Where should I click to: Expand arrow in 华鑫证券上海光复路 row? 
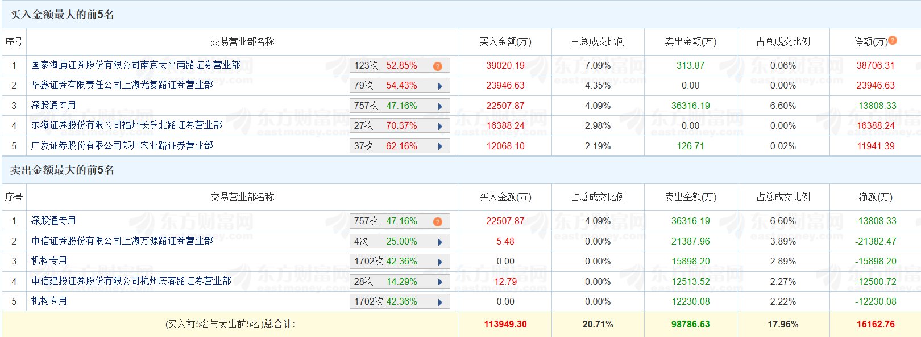click(440, 86)
